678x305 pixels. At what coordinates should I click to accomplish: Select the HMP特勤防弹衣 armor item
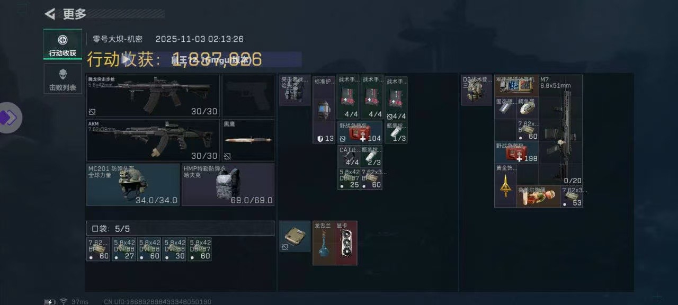[x=228, y=184]
